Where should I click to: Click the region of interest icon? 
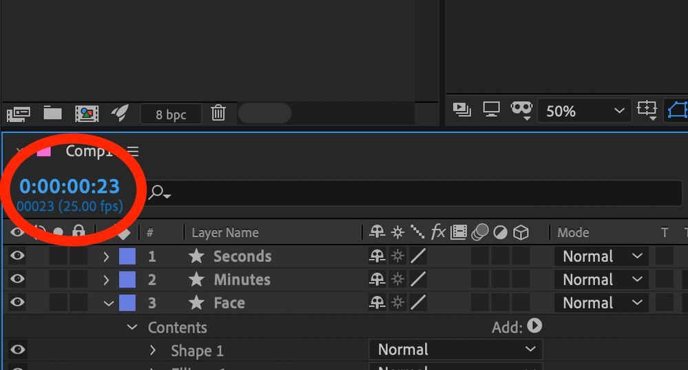coord(647,110)
